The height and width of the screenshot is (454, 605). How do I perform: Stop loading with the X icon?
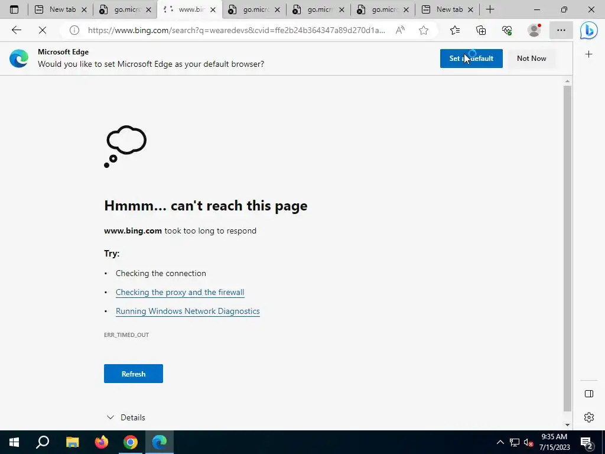coord(43,30)
